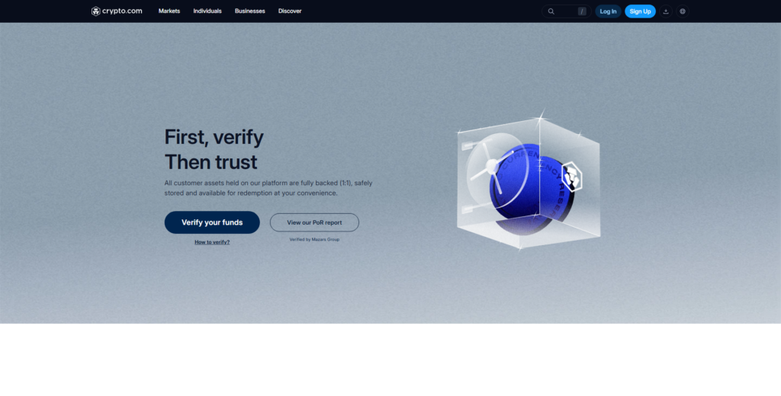Viewport: 781px width, 396px height.
Task: Click the Verify your funds button
Action: (212, 222)
